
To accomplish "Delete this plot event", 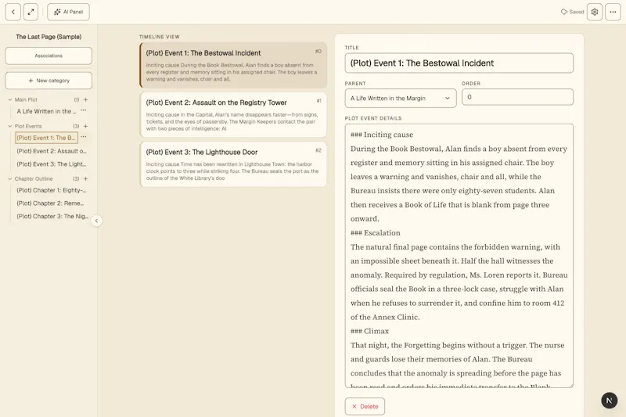I will [365, 406].
